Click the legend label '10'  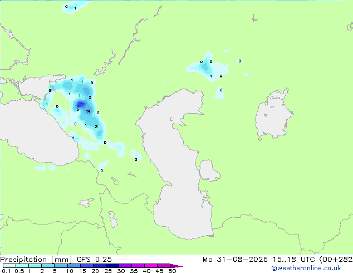70,271
